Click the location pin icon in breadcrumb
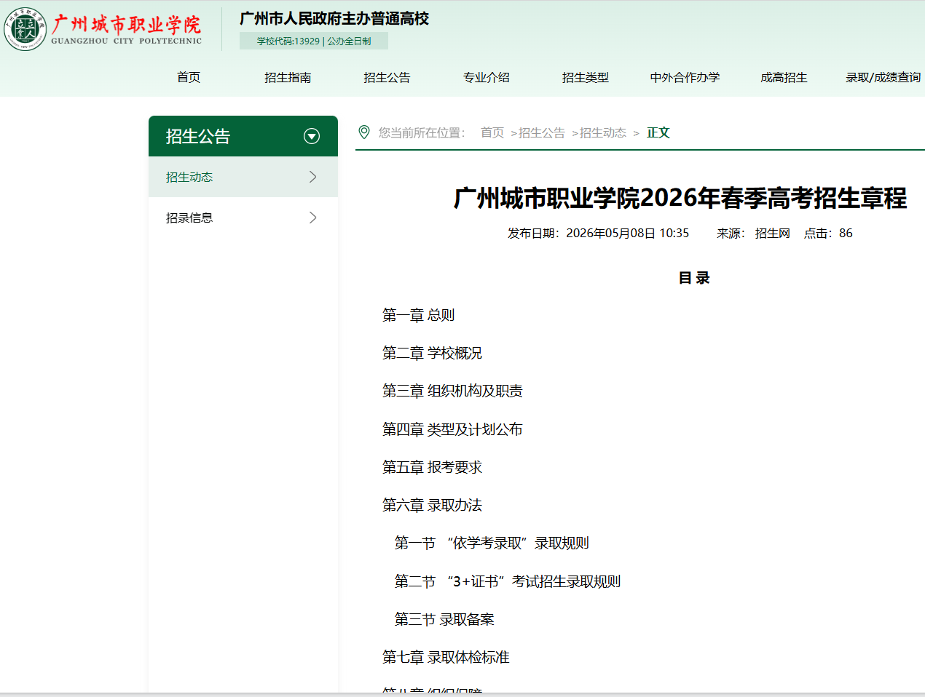 coord(364,132)
